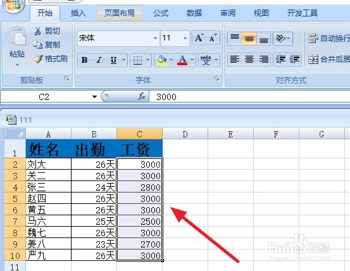Screen dimensions: 350x271
Task: Click the Insert Function fx button
Action: pos(142,96)
